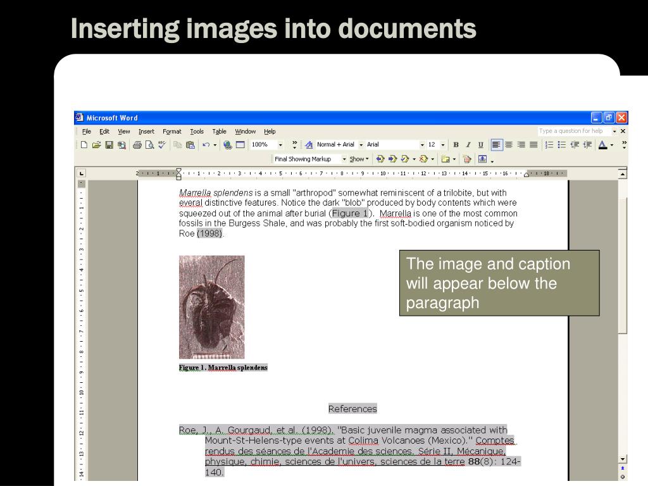Insert a new comment
The image size is (648, 486).
pyautogui.click(x=445, y=159)
